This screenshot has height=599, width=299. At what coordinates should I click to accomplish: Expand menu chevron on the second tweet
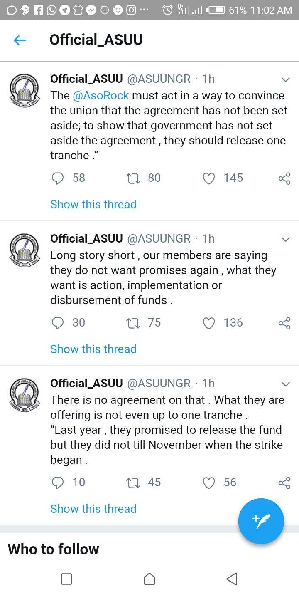point(285,239)
